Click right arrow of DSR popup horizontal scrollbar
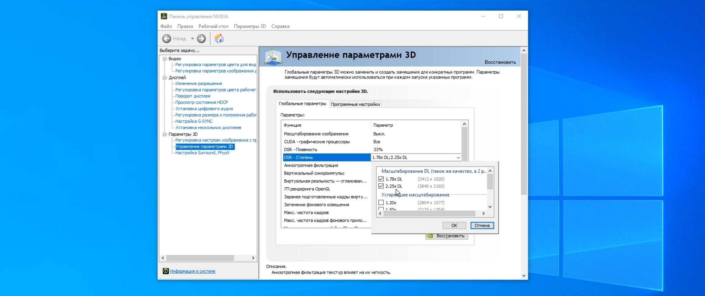 click(x=483, y=214)
